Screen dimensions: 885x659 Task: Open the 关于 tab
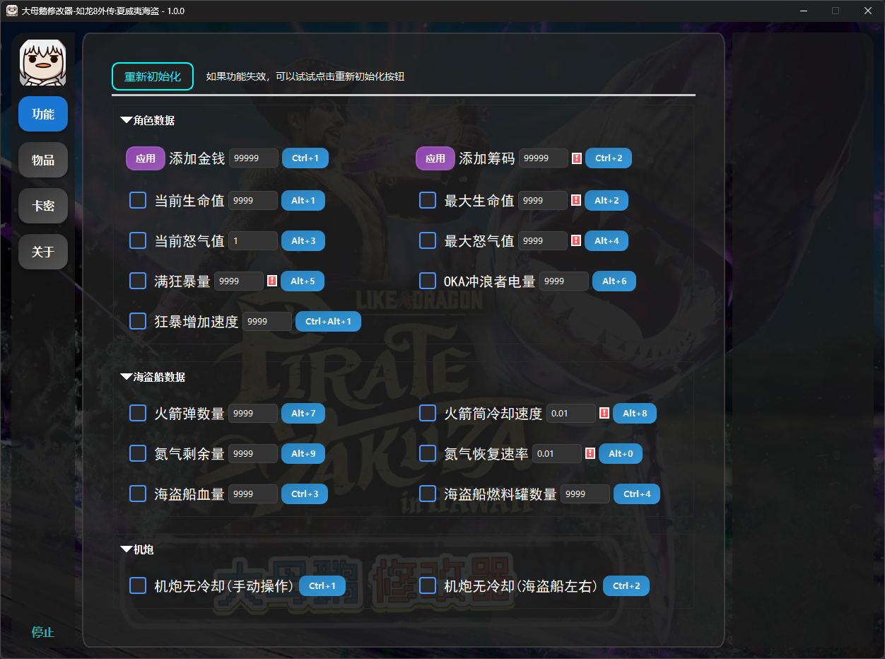pos(43,252)
